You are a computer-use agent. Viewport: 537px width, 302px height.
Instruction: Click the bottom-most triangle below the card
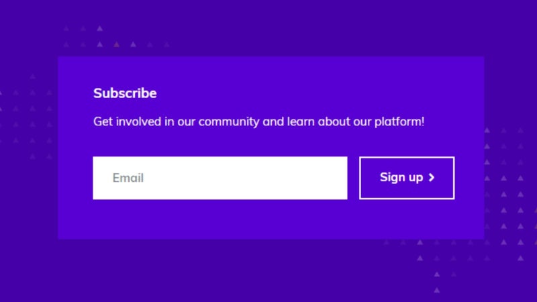(437, 291)
